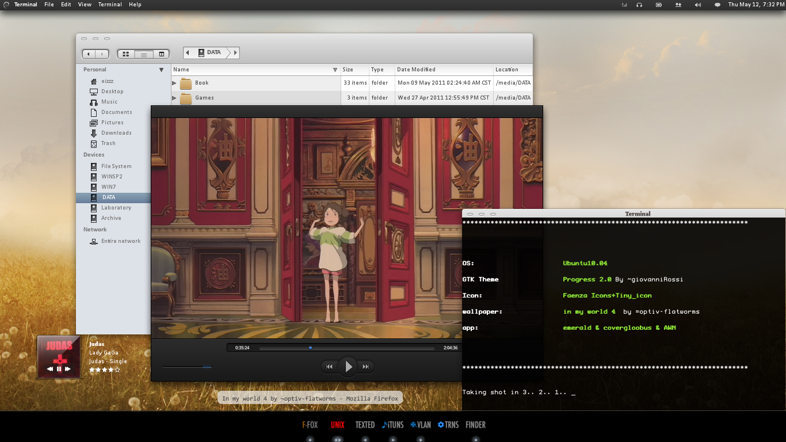
Task: Skip to next chapter in video player
Action: pos(366,367)
